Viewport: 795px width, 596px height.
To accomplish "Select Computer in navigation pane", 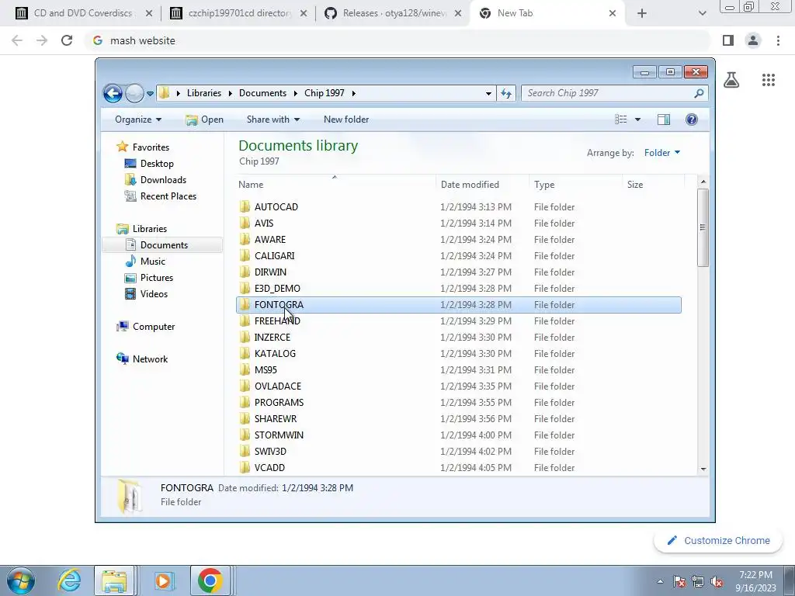I will [154, 327].
